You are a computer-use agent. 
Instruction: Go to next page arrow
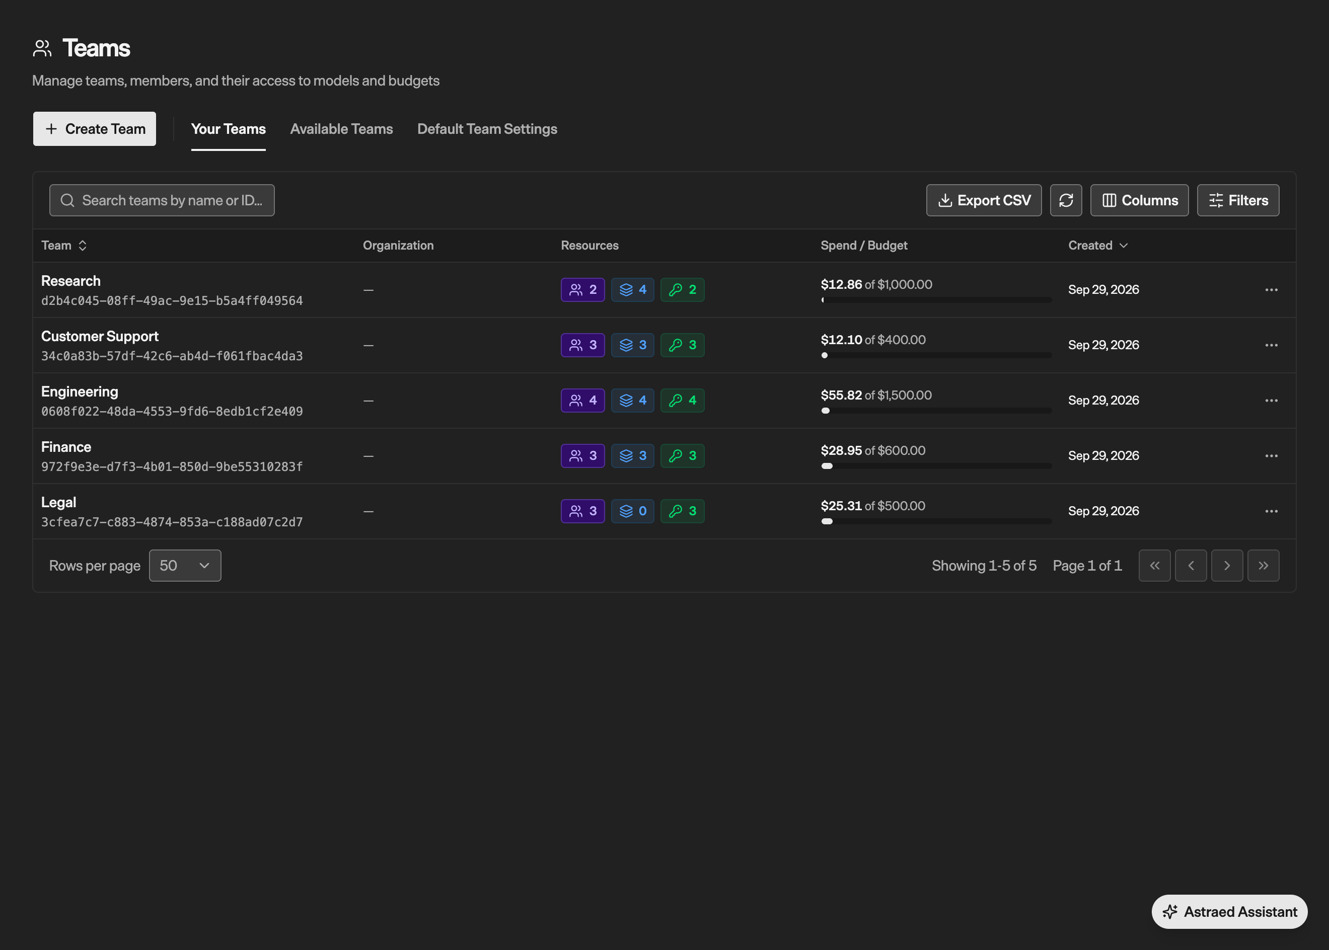tap(1227, 566)
